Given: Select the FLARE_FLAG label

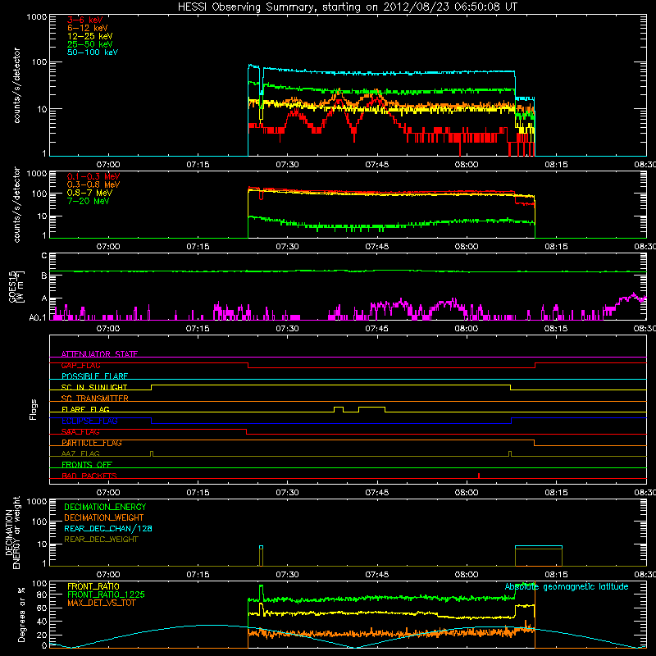Looking at the screenshot, I should coord(85,409).
